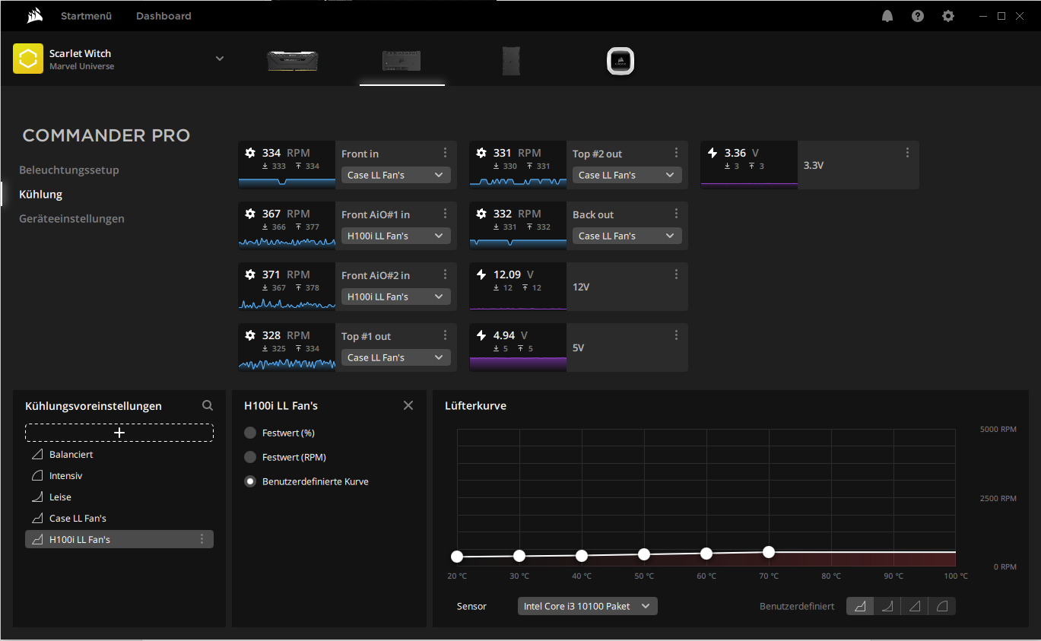Open Top #2 out preset dropdown

coord(627,175)
